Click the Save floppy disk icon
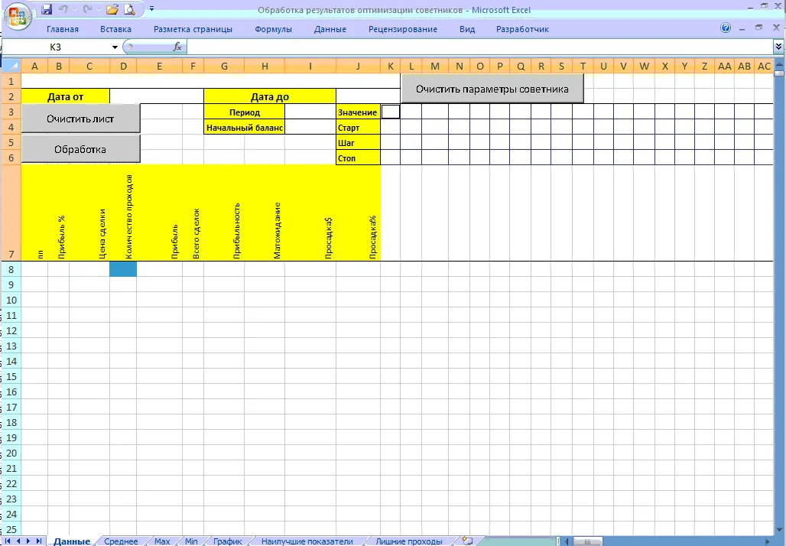This screenshot has width=786, height=546. click(47, 10)
